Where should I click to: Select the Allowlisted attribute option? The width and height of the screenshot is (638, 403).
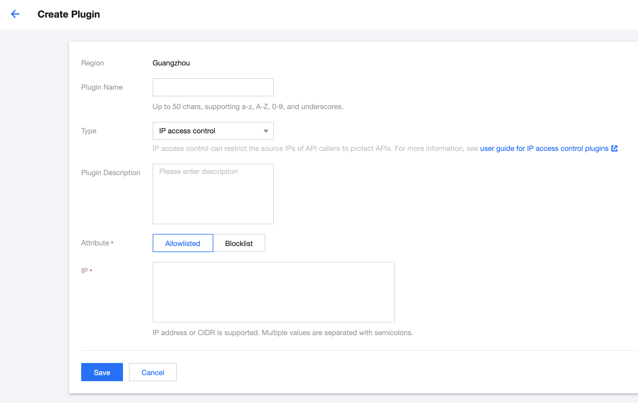[x=183, y=243]
